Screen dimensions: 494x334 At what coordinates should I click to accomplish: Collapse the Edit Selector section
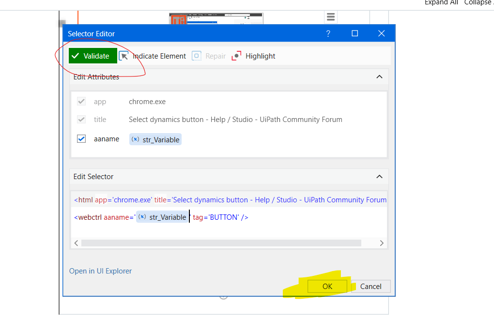(379, 177)
